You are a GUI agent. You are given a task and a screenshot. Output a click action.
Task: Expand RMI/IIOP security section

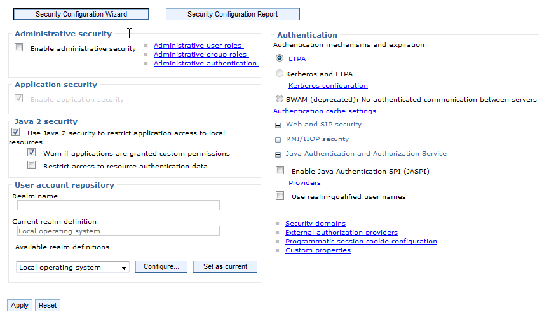(x=278, y=140)
